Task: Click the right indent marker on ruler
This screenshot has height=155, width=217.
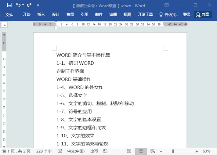Action: [163, 26]
